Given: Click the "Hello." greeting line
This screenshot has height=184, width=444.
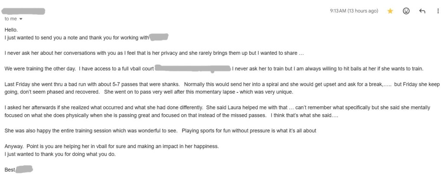Looking at the screenshot, I should click(x=12, y=30).
